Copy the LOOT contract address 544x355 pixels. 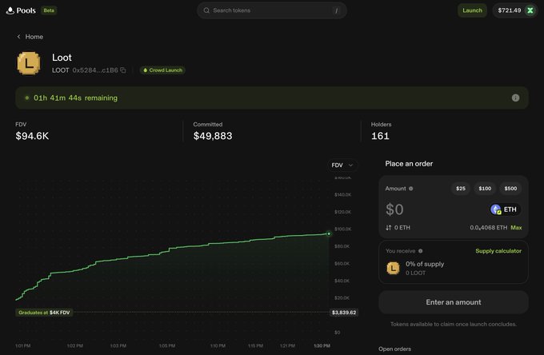pyautogui.click(x=123, y=70)
